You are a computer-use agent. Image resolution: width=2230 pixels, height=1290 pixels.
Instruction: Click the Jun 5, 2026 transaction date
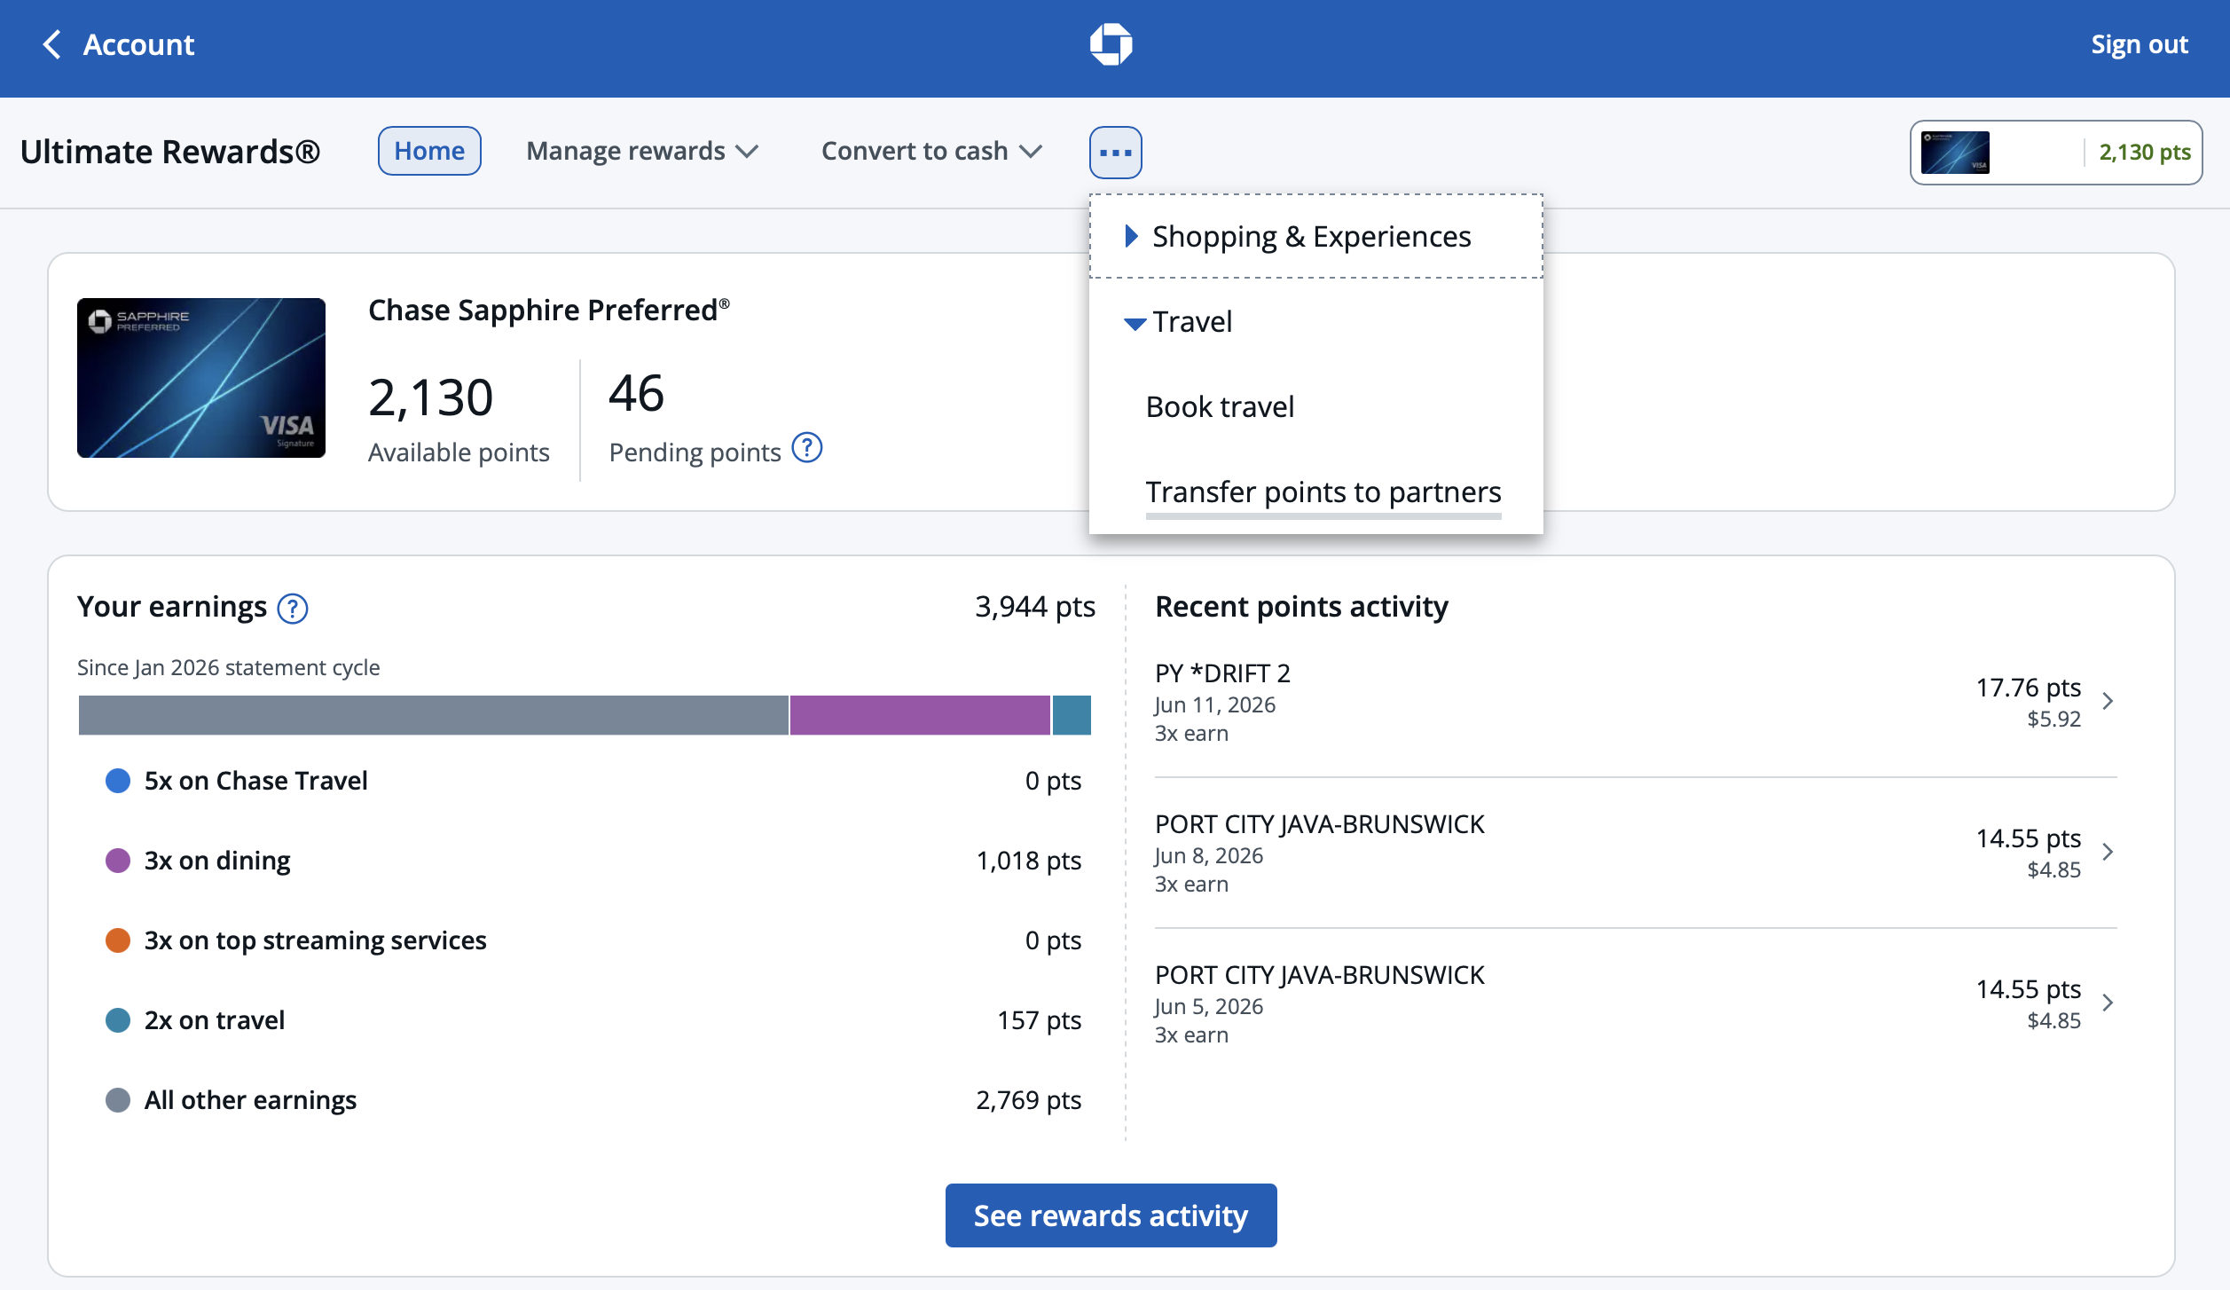pos(1208,1006)
